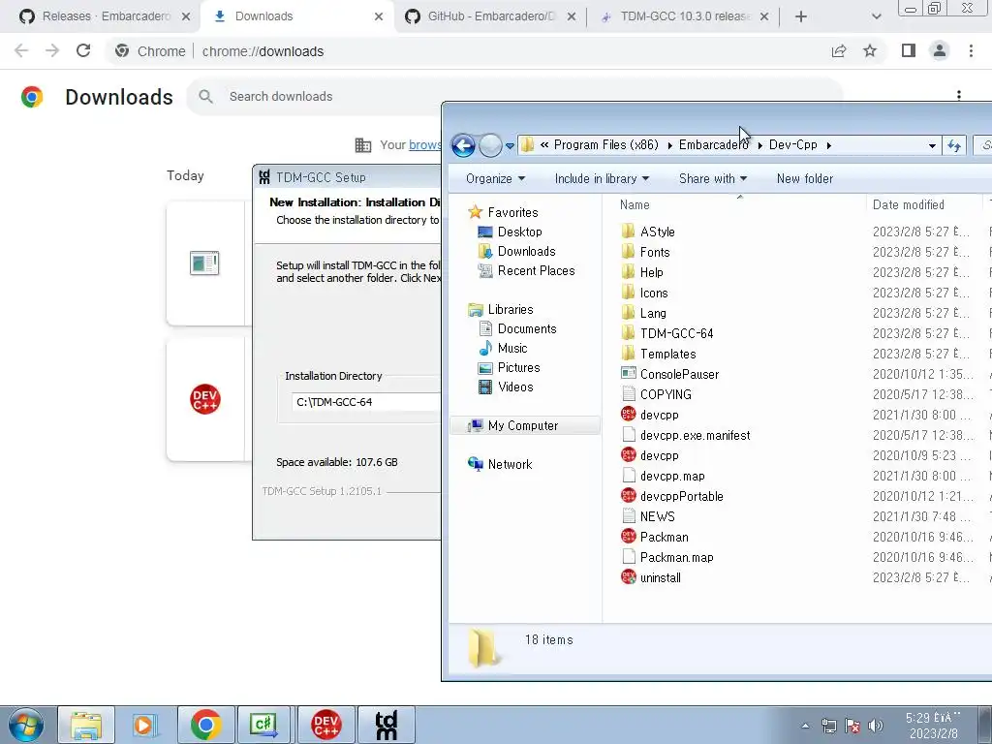Bookmark this page with the star icon

point(870,51)
